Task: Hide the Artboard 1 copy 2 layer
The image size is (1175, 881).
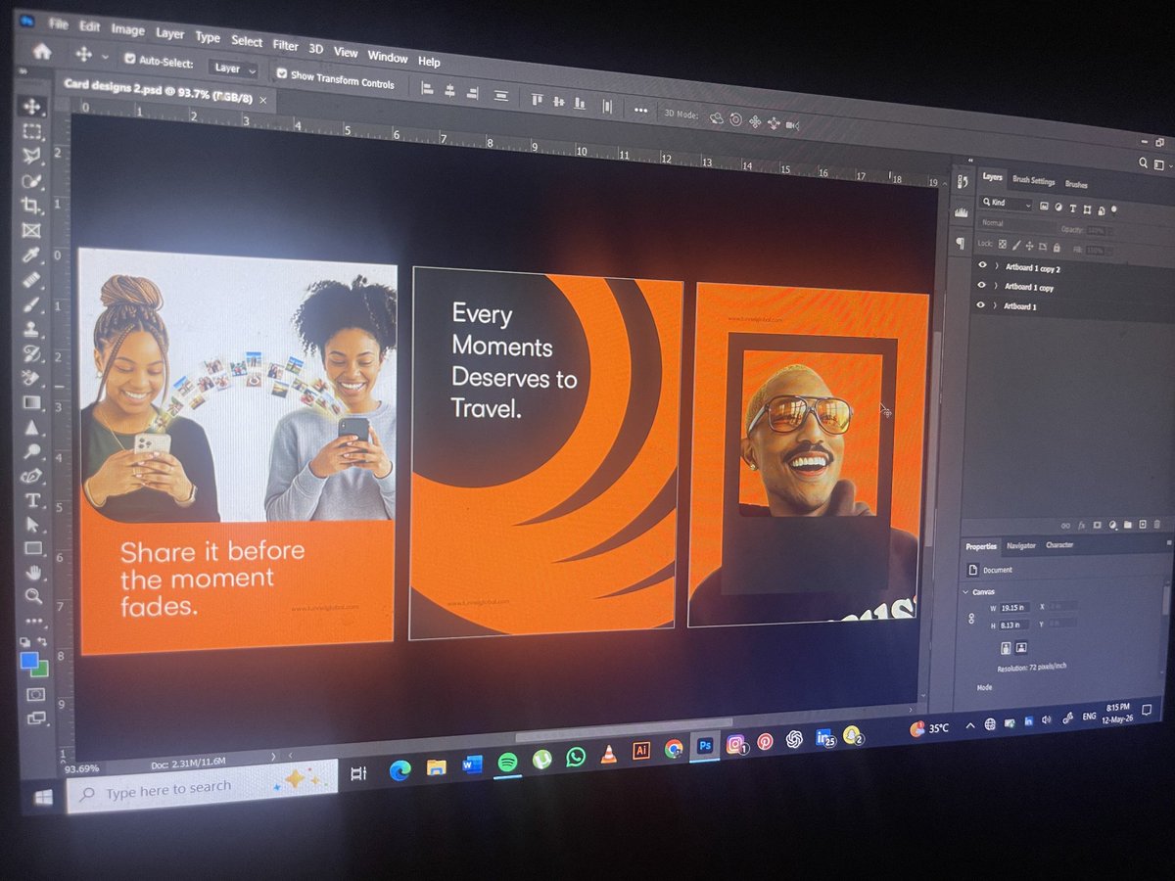Action: pyautogui.click(x=982, y=264)
